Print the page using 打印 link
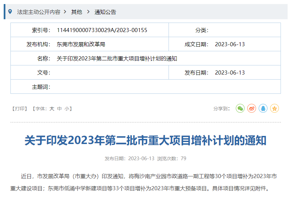Screen dimensions: 292x200 [x=20, y=109]
